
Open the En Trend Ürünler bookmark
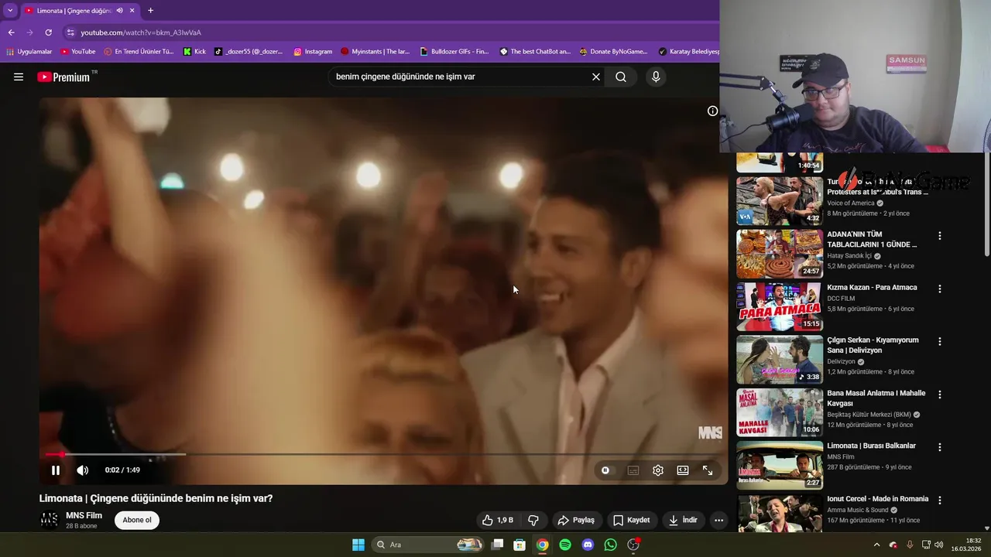click(x=138, y=52)
